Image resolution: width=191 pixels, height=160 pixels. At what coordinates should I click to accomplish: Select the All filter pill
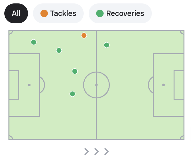16,13
